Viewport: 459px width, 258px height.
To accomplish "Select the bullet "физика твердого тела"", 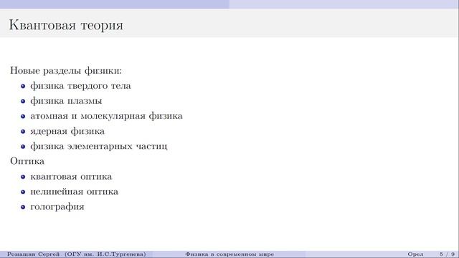I will [80, 86].
